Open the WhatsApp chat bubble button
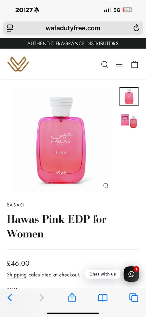 (x=131, y=274)
